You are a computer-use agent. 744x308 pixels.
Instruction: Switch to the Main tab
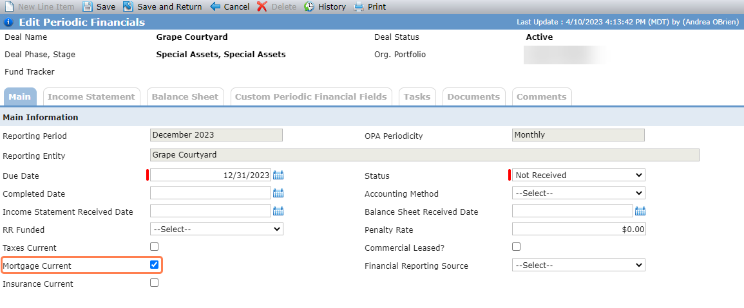pyautogui.click(x=20, y=96)
